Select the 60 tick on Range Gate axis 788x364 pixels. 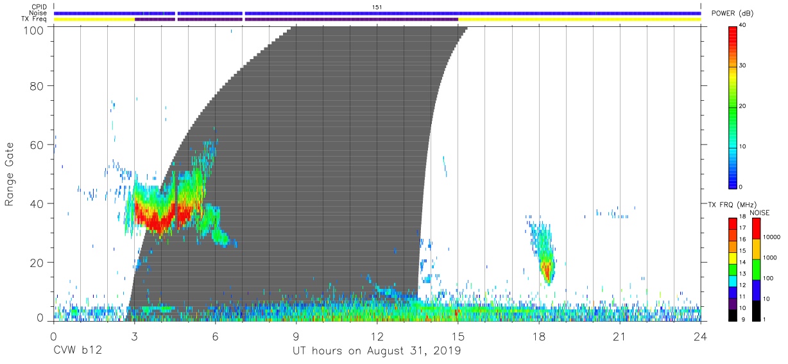37,144
